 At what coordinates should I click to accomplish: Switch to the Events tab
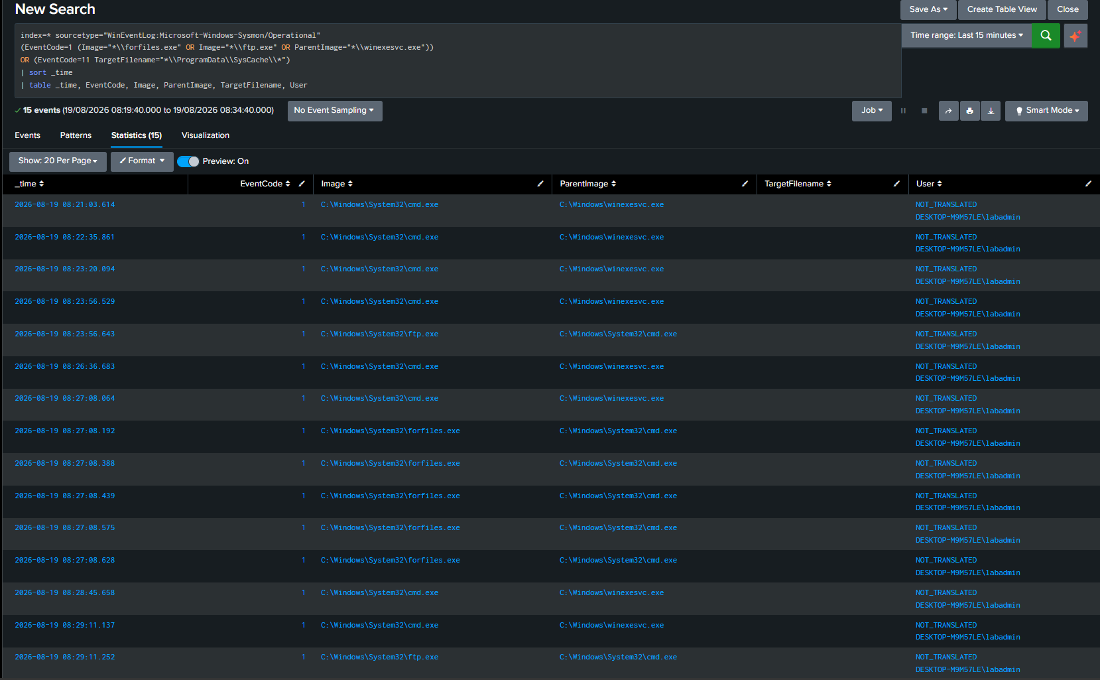[x=27, y=135]
